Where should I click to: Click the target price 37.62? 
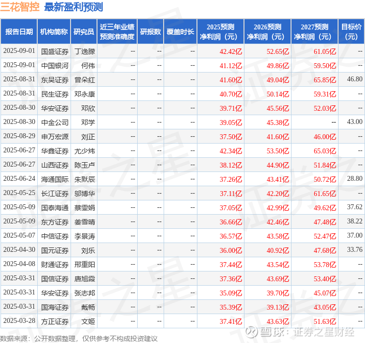tap(355, 207)
